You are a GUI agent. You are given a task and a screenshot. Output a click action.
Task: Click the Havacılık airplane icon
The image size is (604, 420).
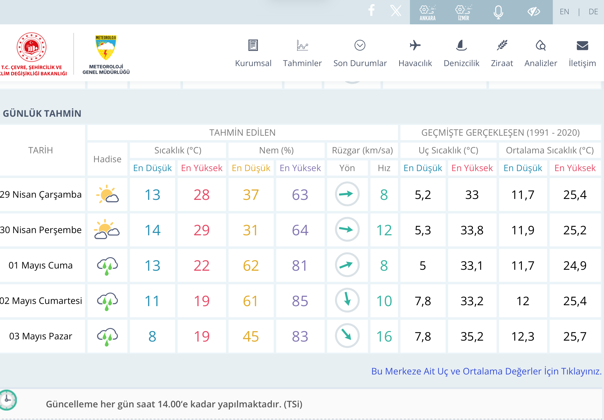pyautogui.click(x=415, y=46)
